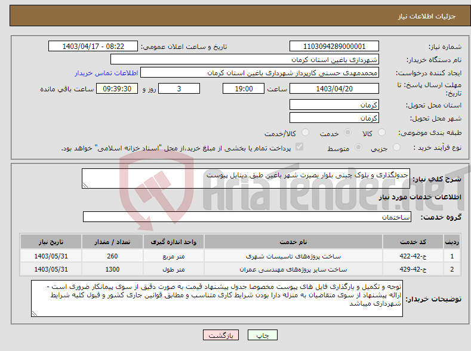Viewport: 471px width, 351px height.
Task: Click the بازگشت (back) button
Action: [x=221, y=335]
